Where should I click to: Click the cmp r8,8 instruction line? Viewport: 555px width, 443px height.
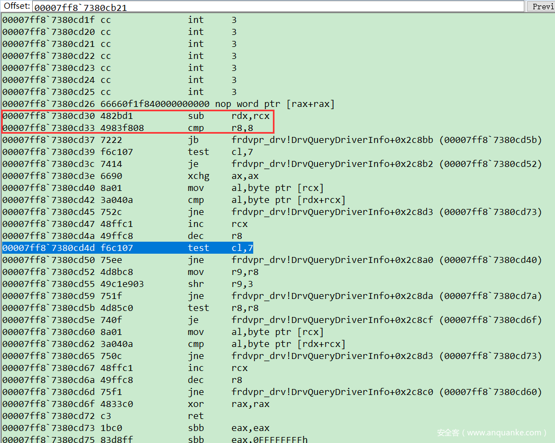tap(136, 128)
